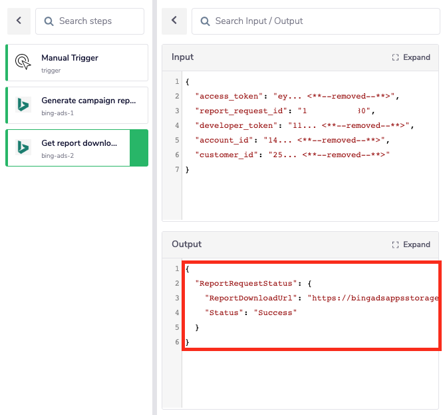Click the "report_request_id" key in Input
Viewport: 443px width, 415px height.
point(241,111)
